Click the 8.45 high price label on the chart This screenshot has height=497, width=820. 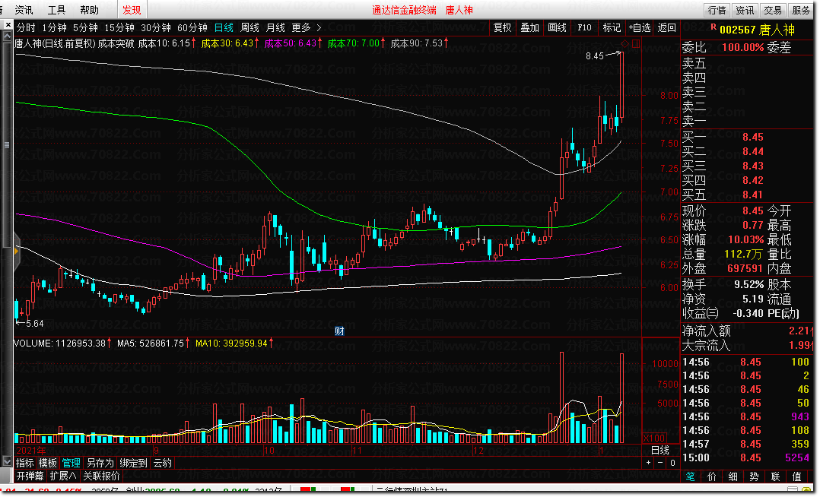[x=595, y=56]
